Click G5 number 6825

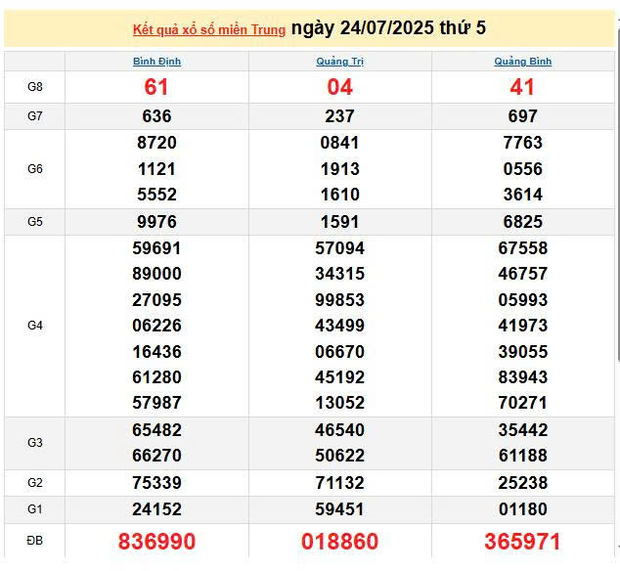point(523,222)
